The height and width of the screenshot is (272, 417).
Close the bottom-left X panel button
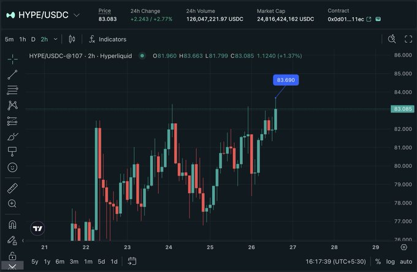12,266
